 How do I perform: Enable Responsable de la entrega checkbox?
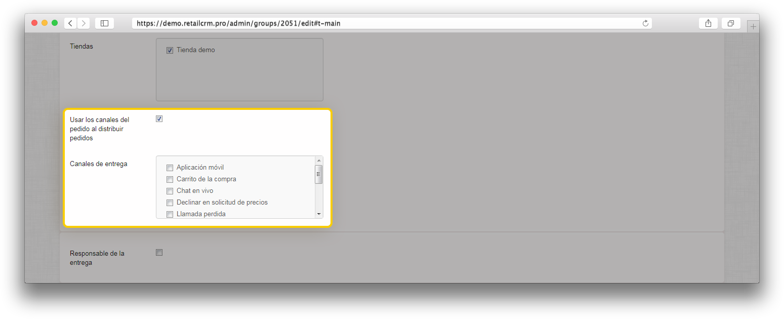pos(159,252)
